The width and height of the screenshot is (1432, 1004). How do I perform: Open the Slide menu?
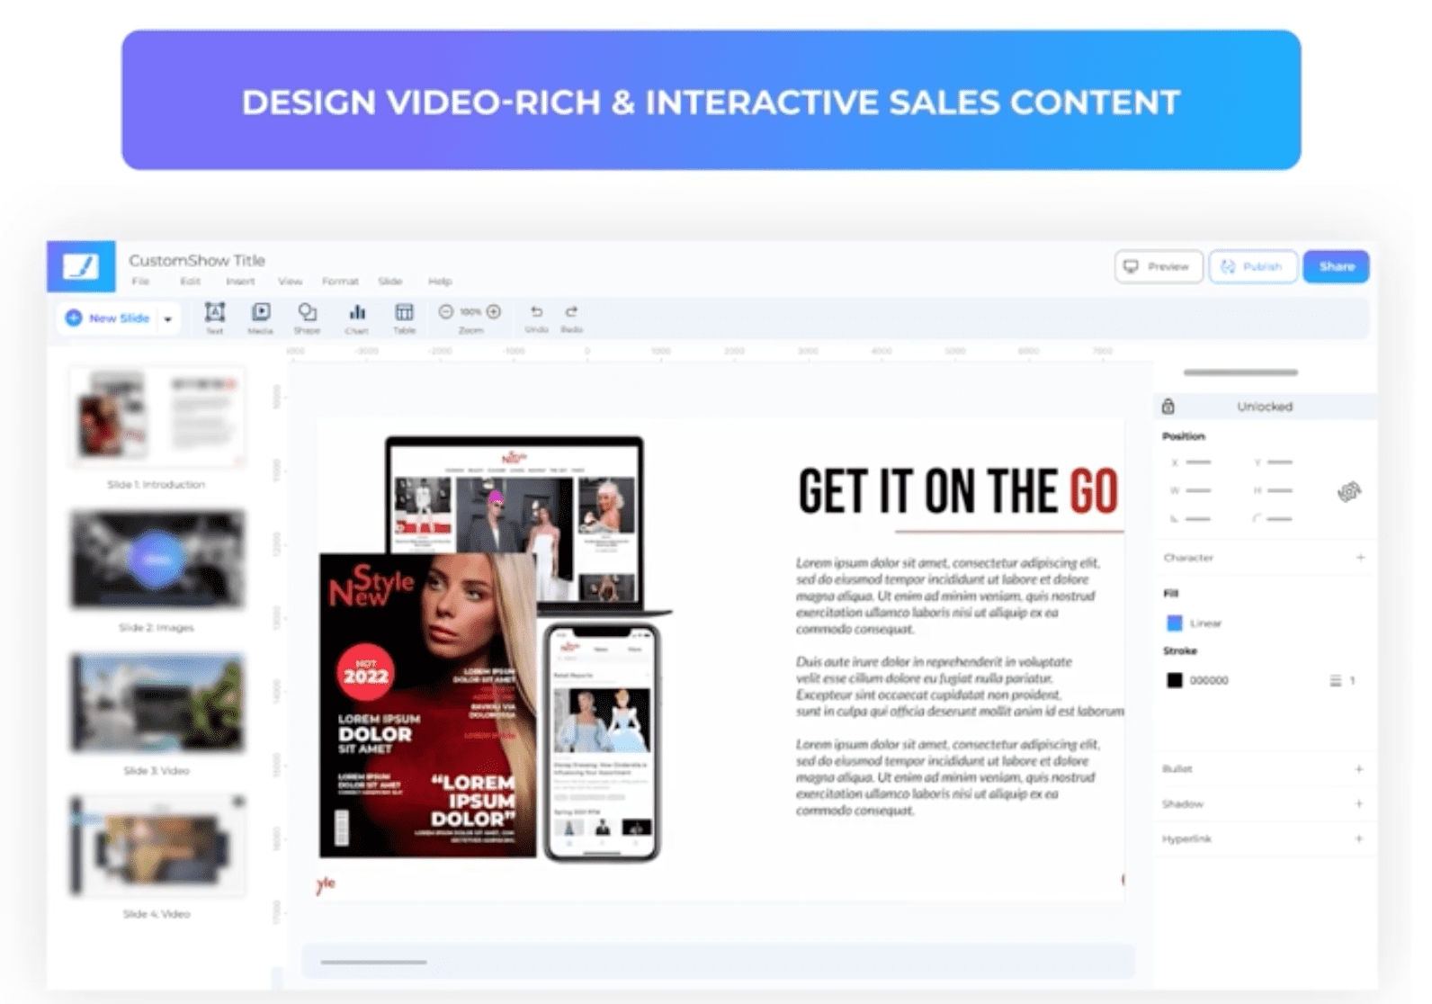(390, 282)
